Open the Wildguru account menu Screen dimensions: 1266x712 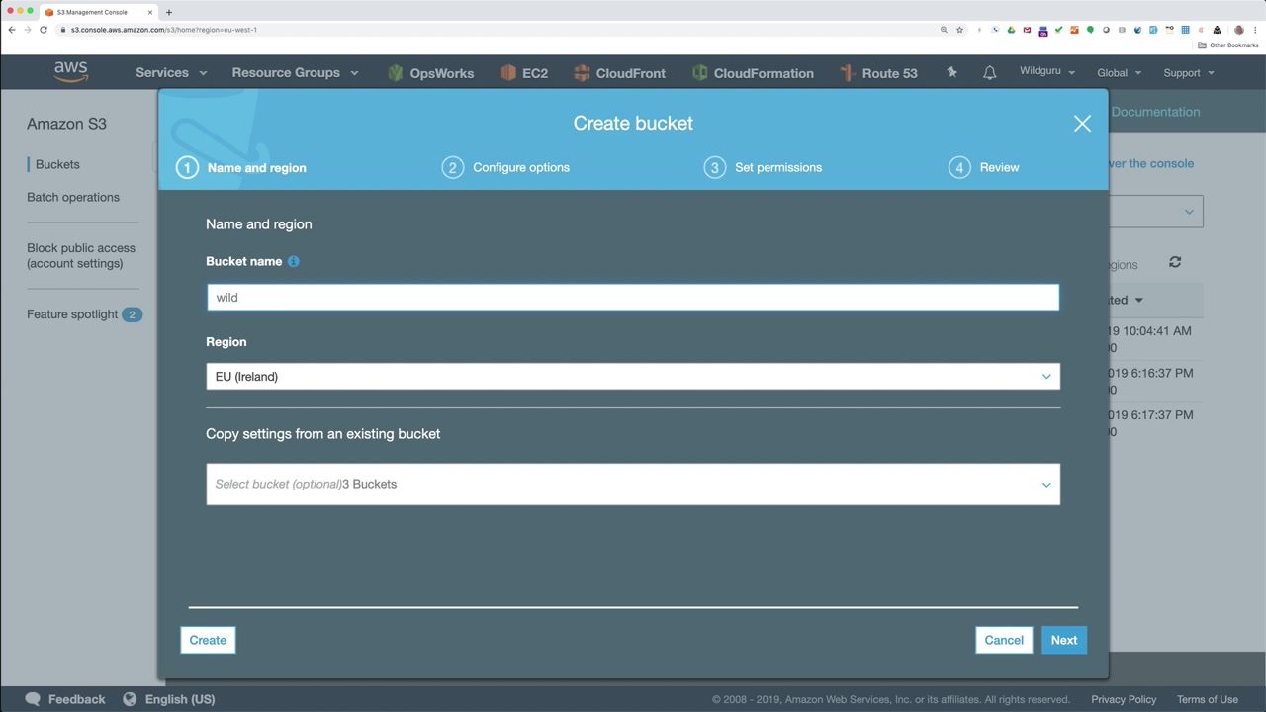point(1047,72)
